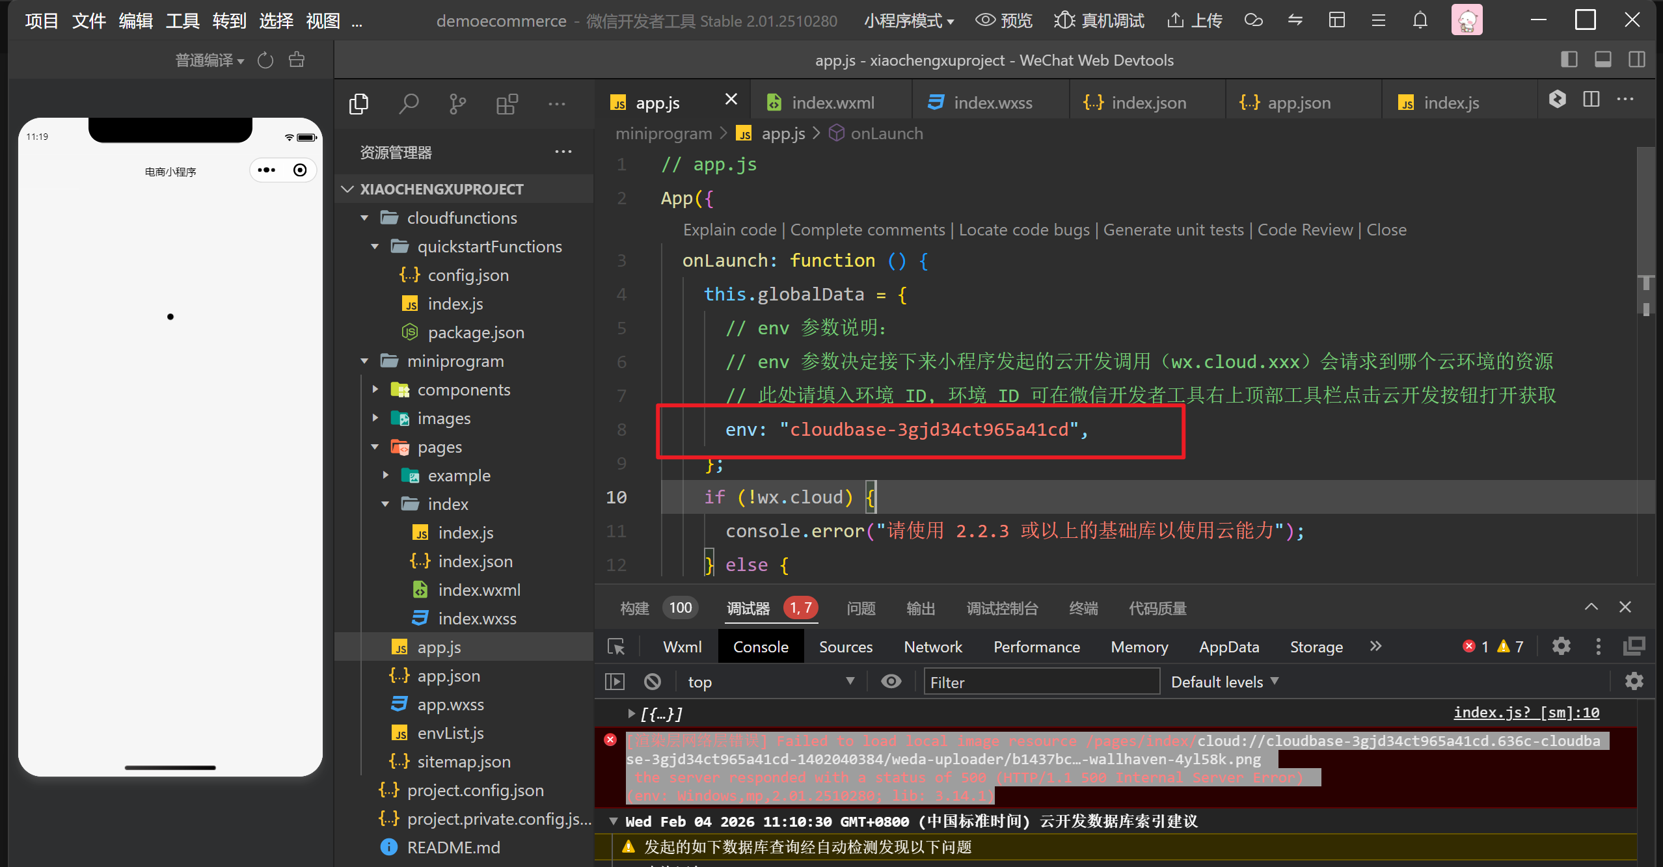Click the notification bell icon

pos(1420,21)
